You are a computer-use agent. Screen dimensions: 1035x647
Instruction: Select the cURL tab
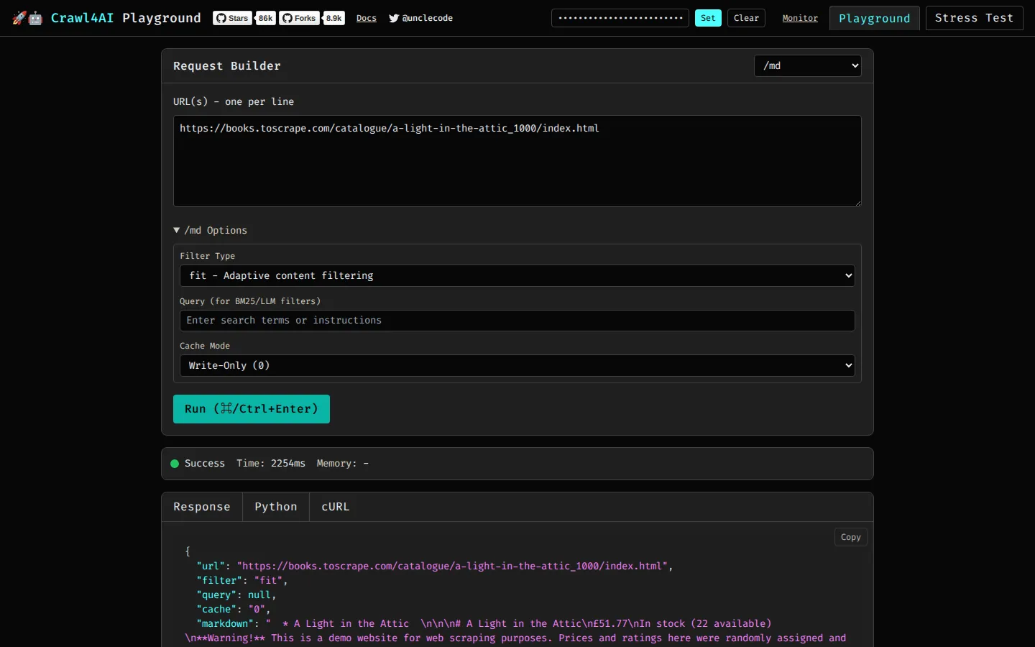click(x=336, y=507)
